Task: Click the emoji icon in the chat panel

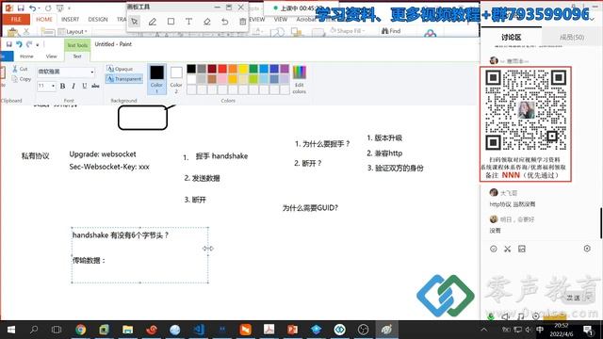Action: (494, 249)
